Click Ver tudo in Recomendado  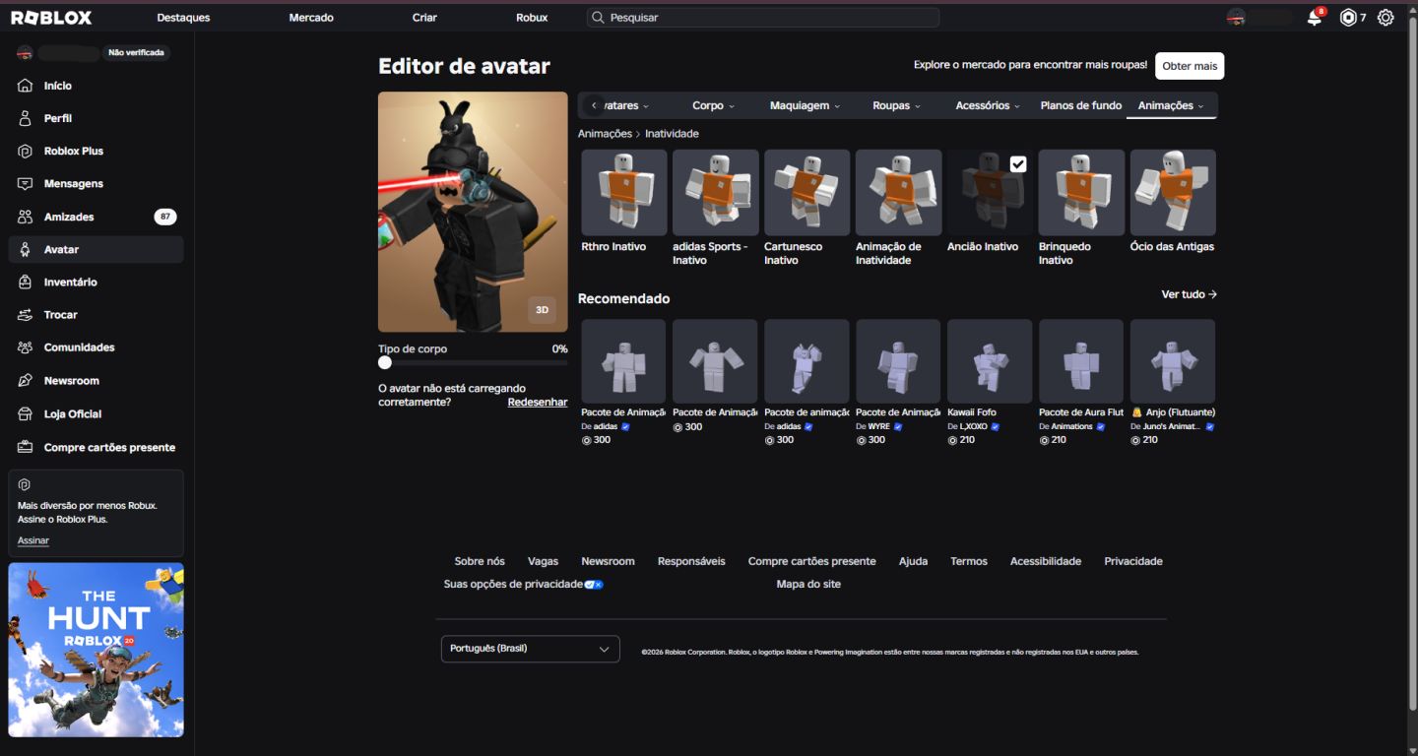pyautogui.click(x=1189, y=294)
